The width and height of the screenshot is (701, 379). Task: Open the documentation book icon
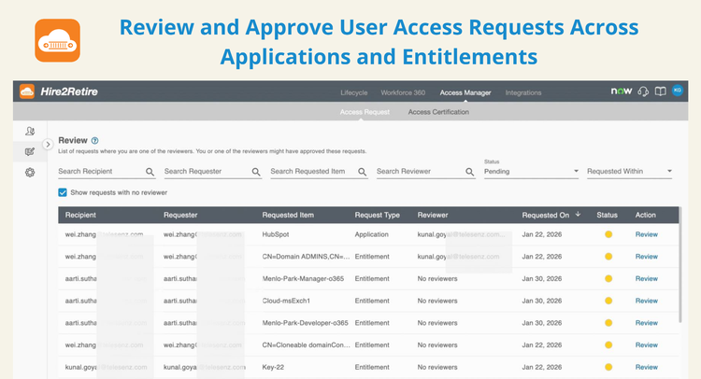point(660,91)
